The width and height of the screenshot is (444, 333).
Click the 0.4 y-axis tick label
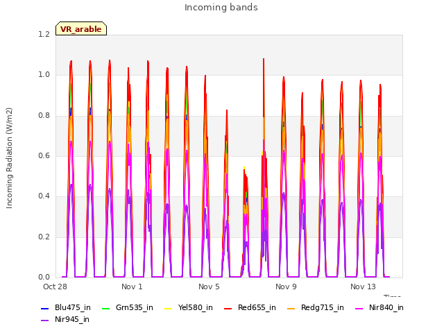coord(44,196)
